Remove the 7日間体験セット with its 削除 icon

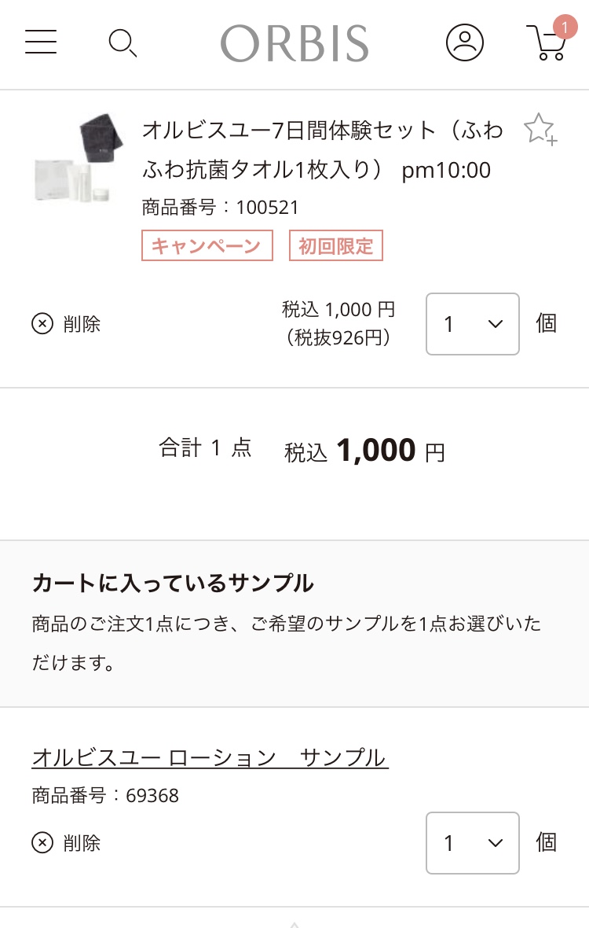42,324
